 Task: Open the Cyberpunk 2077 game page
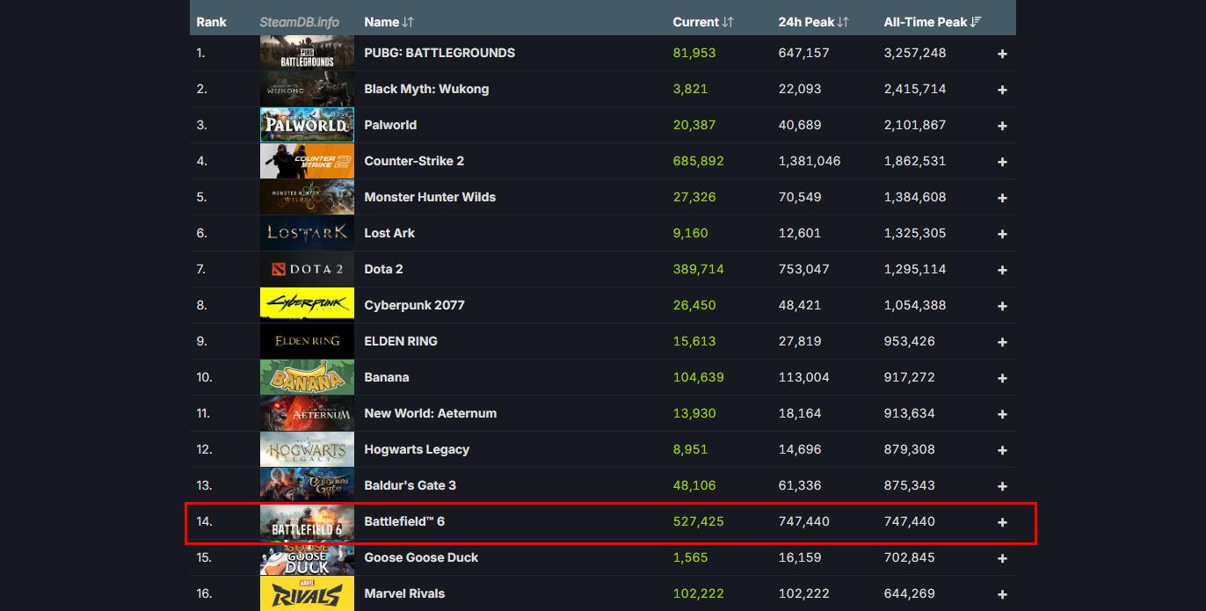[414, 305]
